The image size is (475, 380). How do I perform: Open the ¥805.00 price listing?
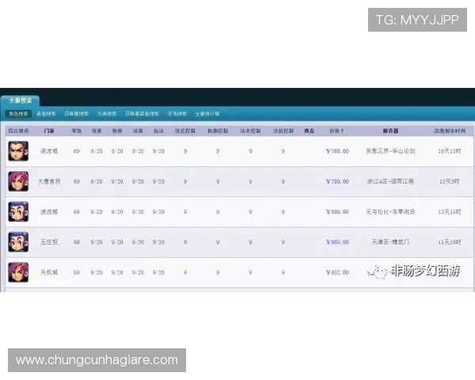tap(336, 241)
